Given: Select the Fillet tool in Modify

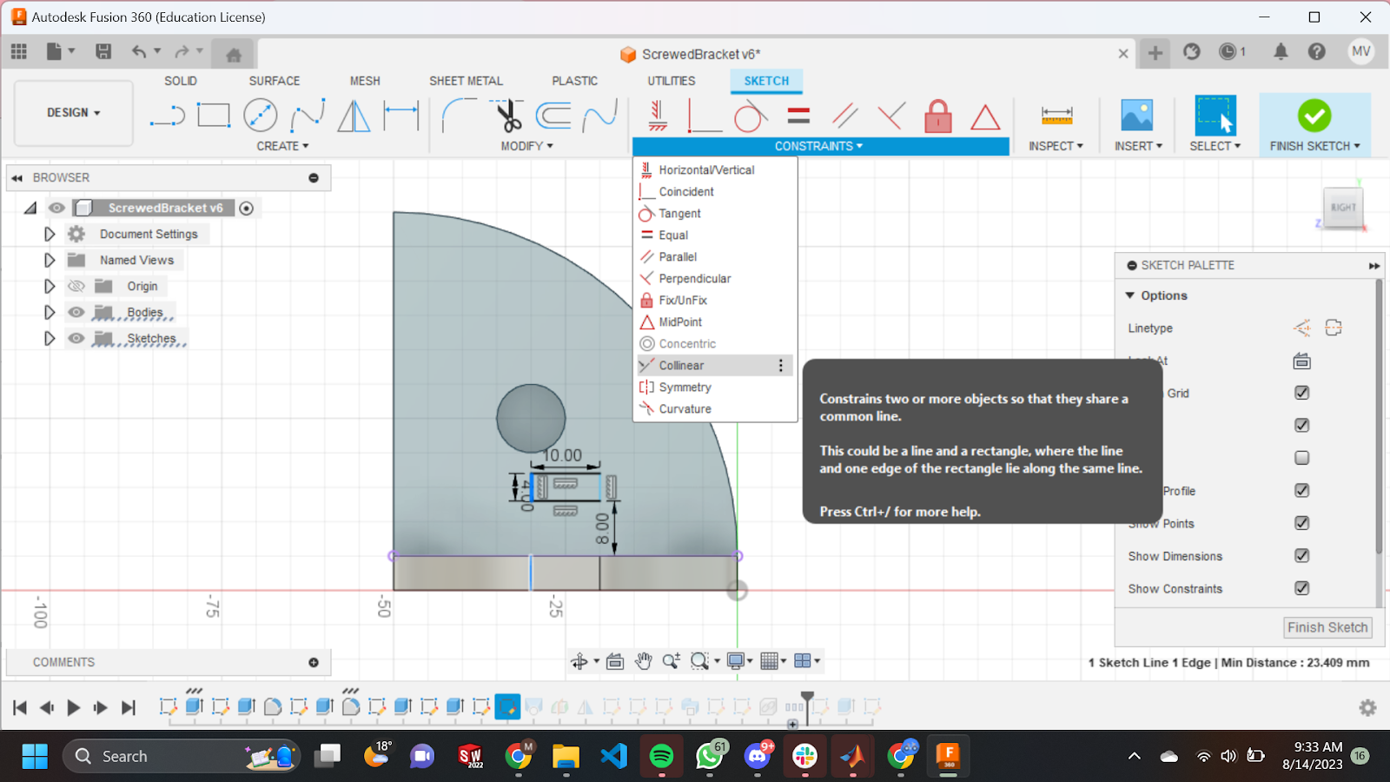Looking at the screenshot, I should click(x=459, y=116).
